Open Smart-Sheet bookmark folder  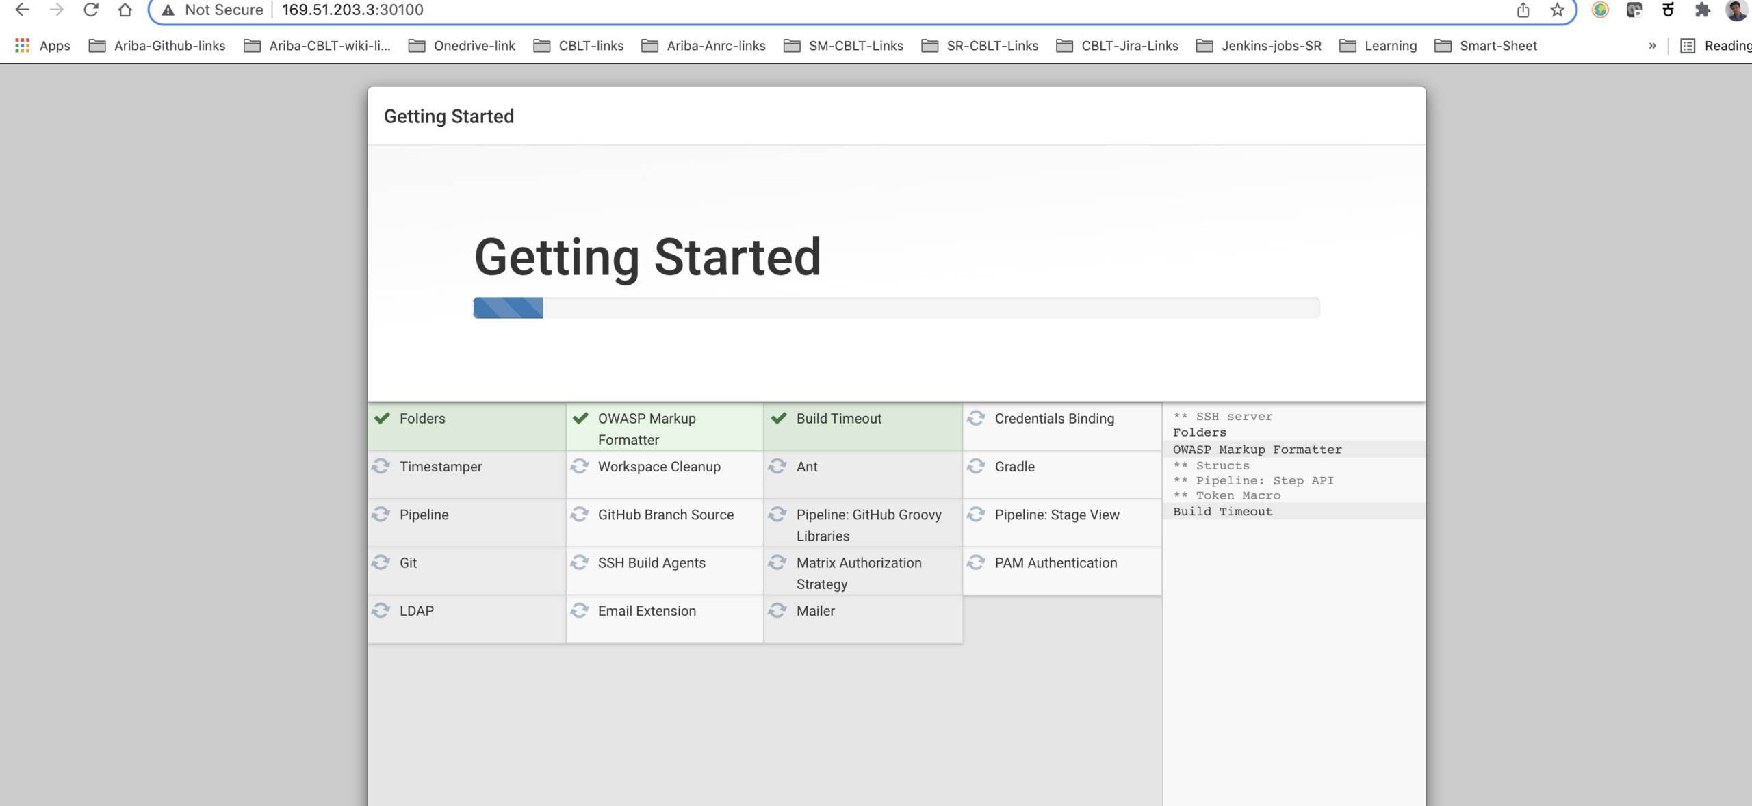point(1486,46)
